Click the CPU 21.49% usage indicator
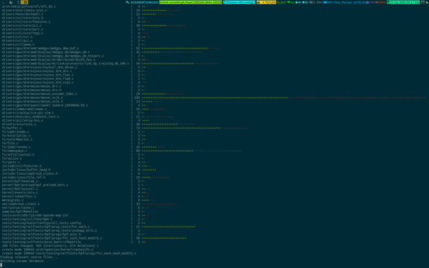 316,2
